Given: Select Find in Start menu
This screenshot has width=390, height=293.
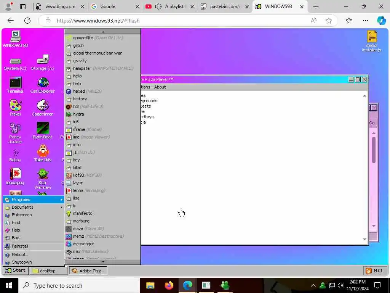Looking at the screenshot, I should [34, 222].
